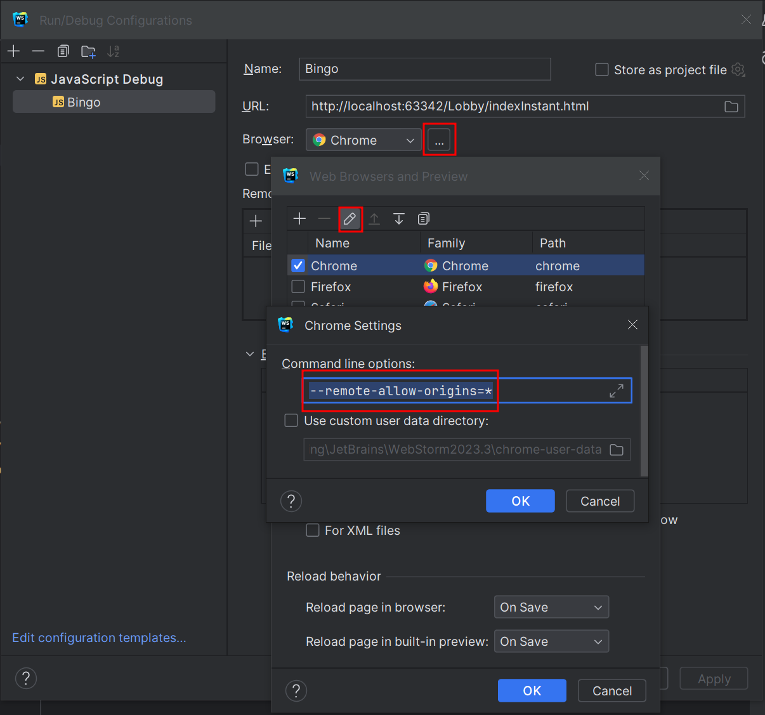Viewport: 765px width, 715px height.
Task: Browse for the custom user data directory
Action: pyautogui.click(x=617, y=450)
